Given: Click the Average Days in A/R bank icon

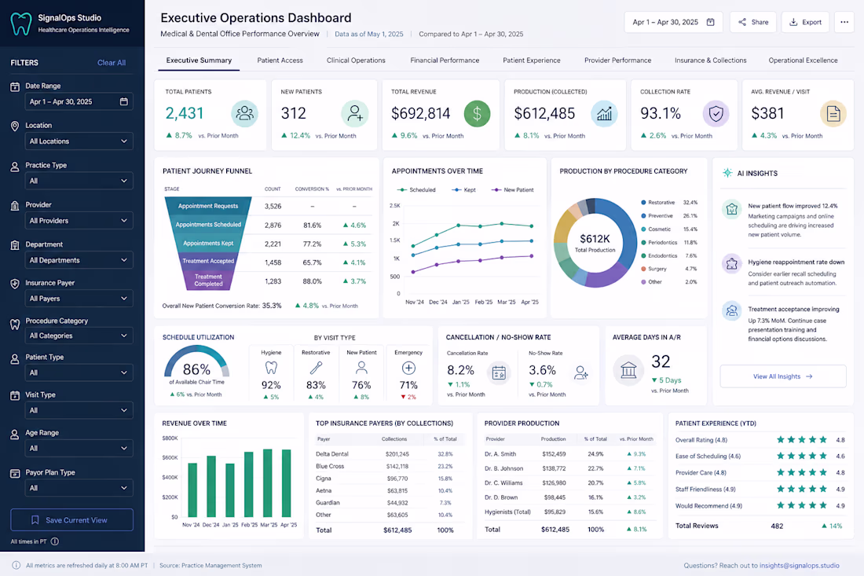Looking at the screenshot, I should click(628, 370).
